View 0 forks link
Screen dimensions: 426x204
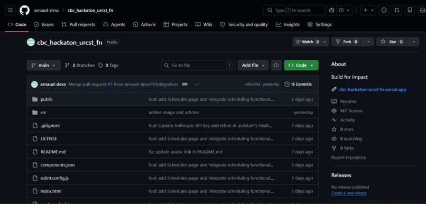click(347, 148)
